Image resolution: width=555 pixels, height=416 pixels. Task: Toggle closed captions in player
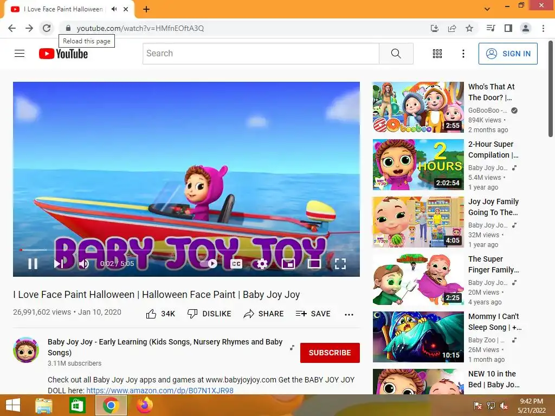click(x=236, y=264)
